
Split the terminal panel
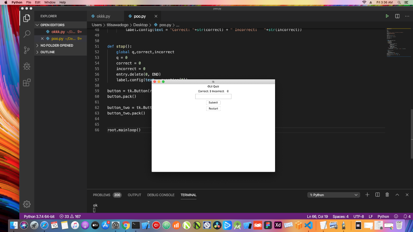(x=378, y=195)
